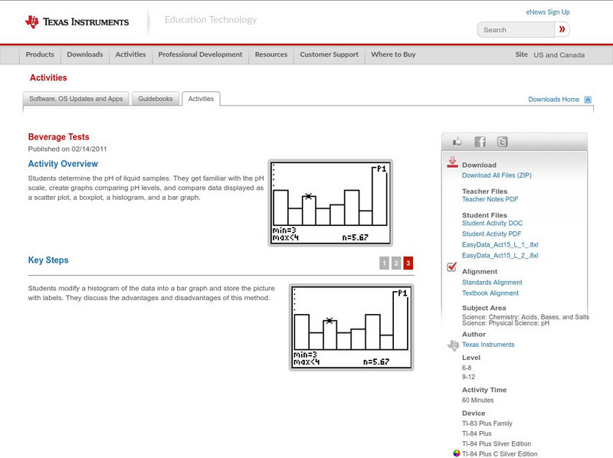The width and height of the screenshot is (613, 458).
Task: Click the red Download arrow icon
Action: (452, 162)
